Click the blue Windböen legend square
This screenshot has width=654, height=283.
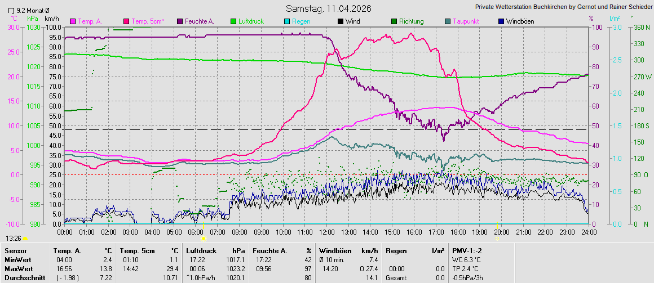tap(501, 21)
